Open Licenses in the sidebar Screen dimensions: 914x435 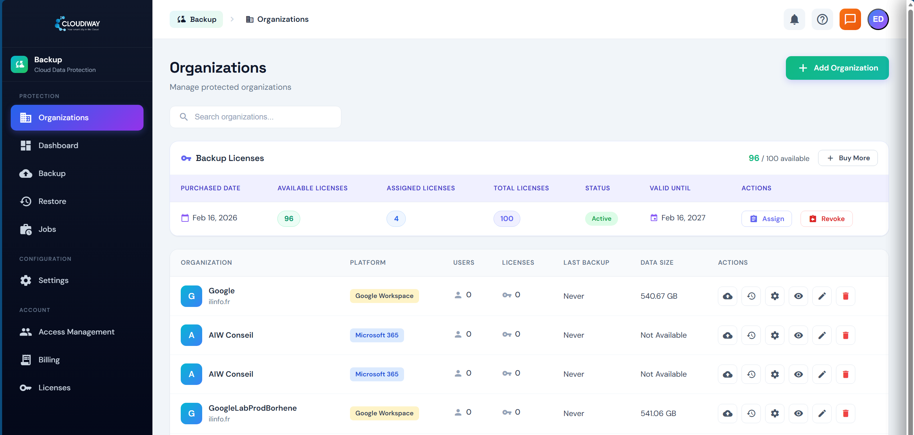[x=77, y=388]
